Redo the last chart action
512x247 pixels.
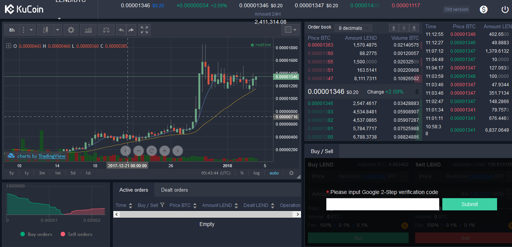(131, 29)
